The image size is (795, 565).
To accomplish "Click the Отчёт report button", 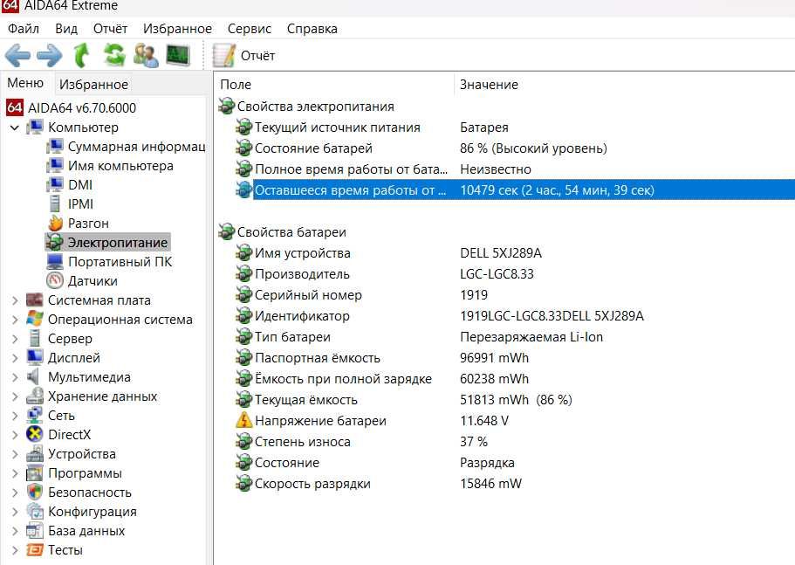I will point(243,55).
